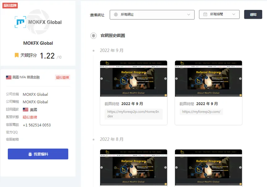Click the globe icon beside 官網歷史截圖
Screen dimensions: 267x187
click(94, 36)
